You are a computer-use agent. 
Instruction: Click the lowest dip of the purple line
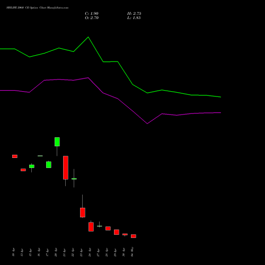147,123
